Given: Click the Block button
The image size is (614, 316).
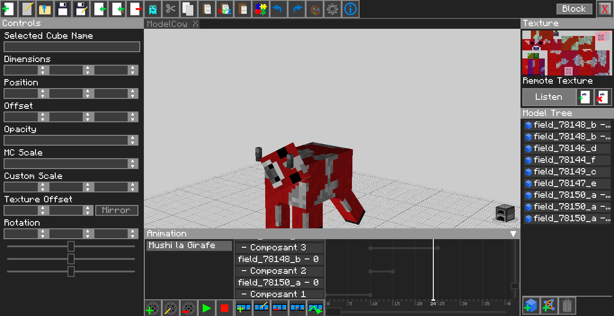Looking at the screenshot, I should tap(574, 9).
